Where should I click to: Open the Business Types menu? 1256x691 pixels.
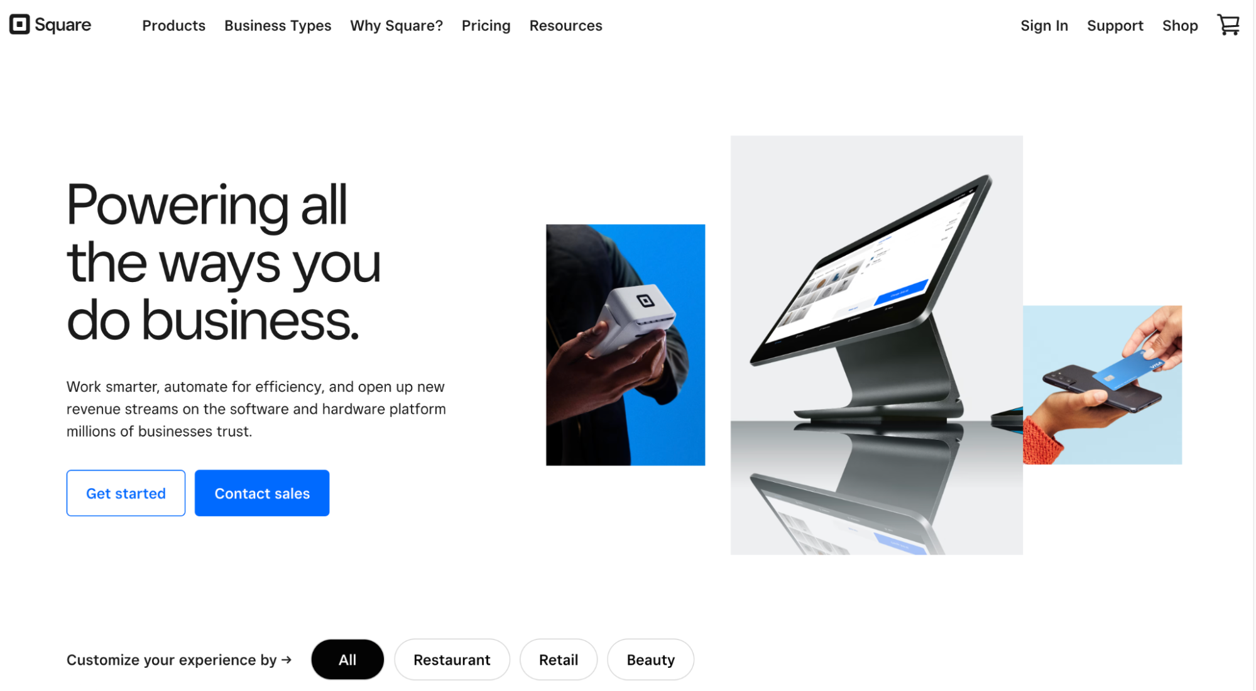pos(278,26)
